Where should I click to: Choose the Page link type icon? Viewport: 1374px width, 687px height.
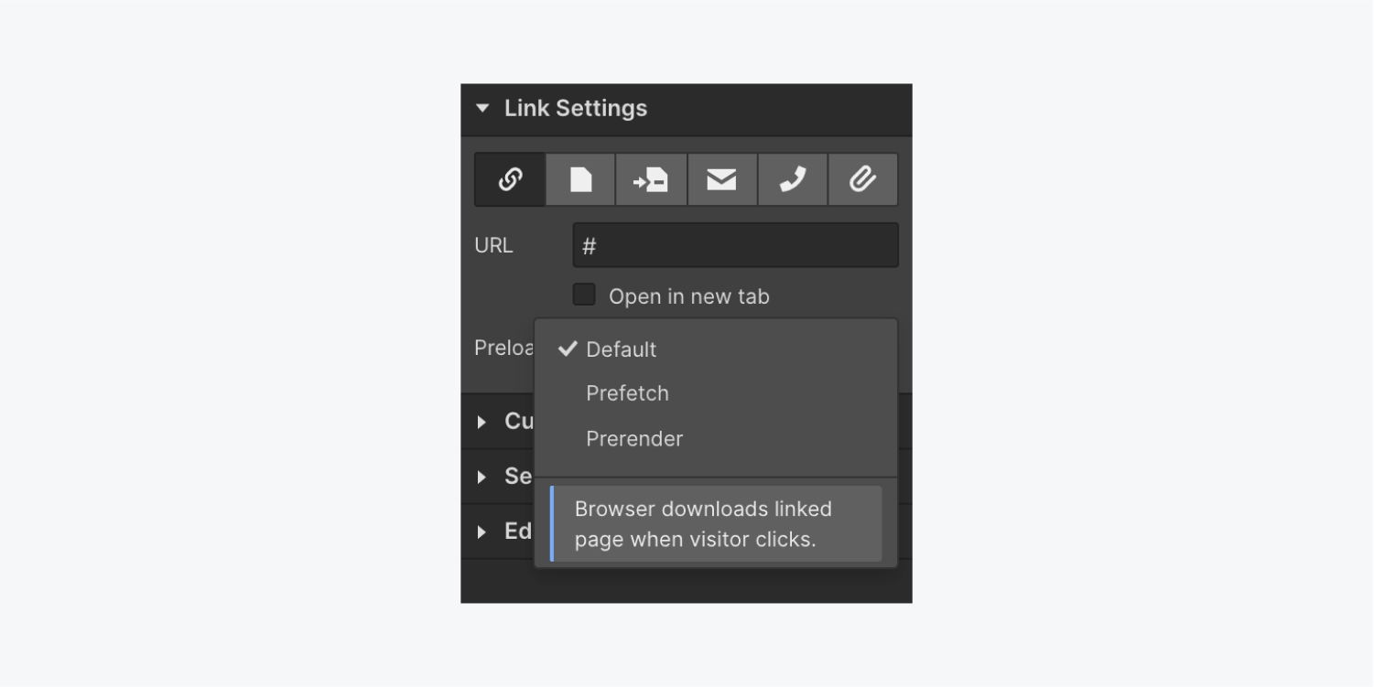580,179
